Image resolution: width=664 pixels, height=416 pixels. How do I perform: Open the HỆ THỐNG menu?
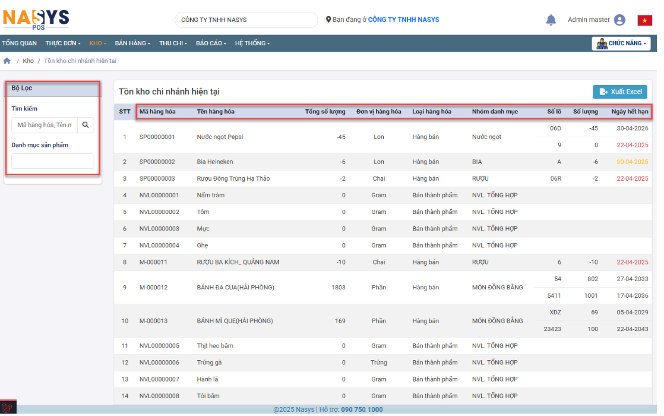click(x=252, y=43)
